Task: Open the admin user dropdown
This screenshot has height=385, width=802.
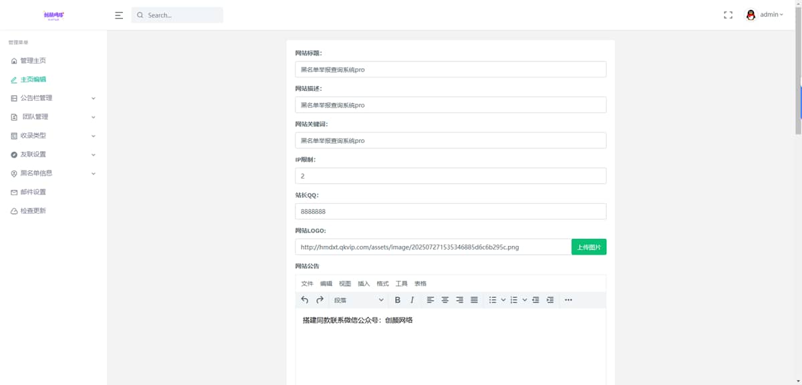Action: point(765,15)
